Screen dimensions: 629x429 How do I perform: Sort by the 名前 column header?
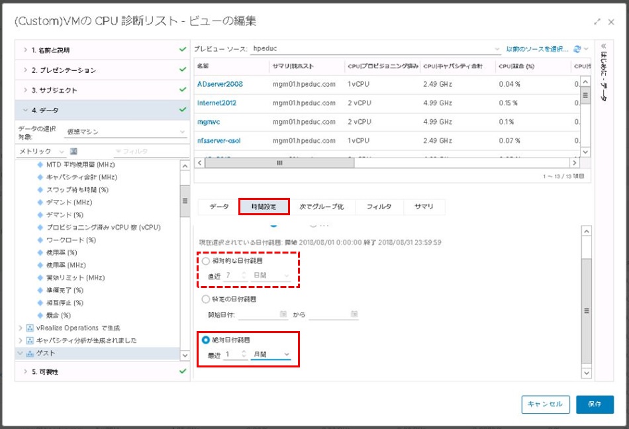point(232,66)
